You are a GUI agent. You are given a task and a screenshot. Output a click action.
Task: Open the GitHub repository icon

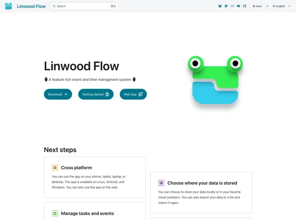pos(245,6)
